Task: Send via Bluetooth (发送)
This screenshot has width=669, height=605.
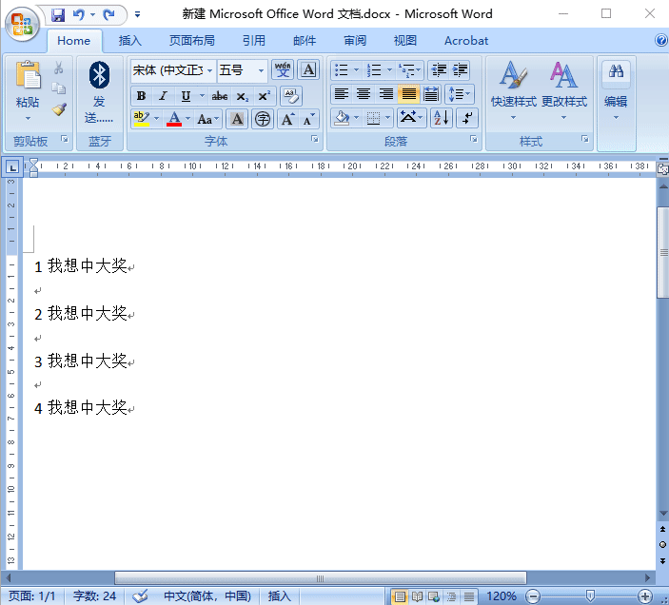Action: click(99, 93)
